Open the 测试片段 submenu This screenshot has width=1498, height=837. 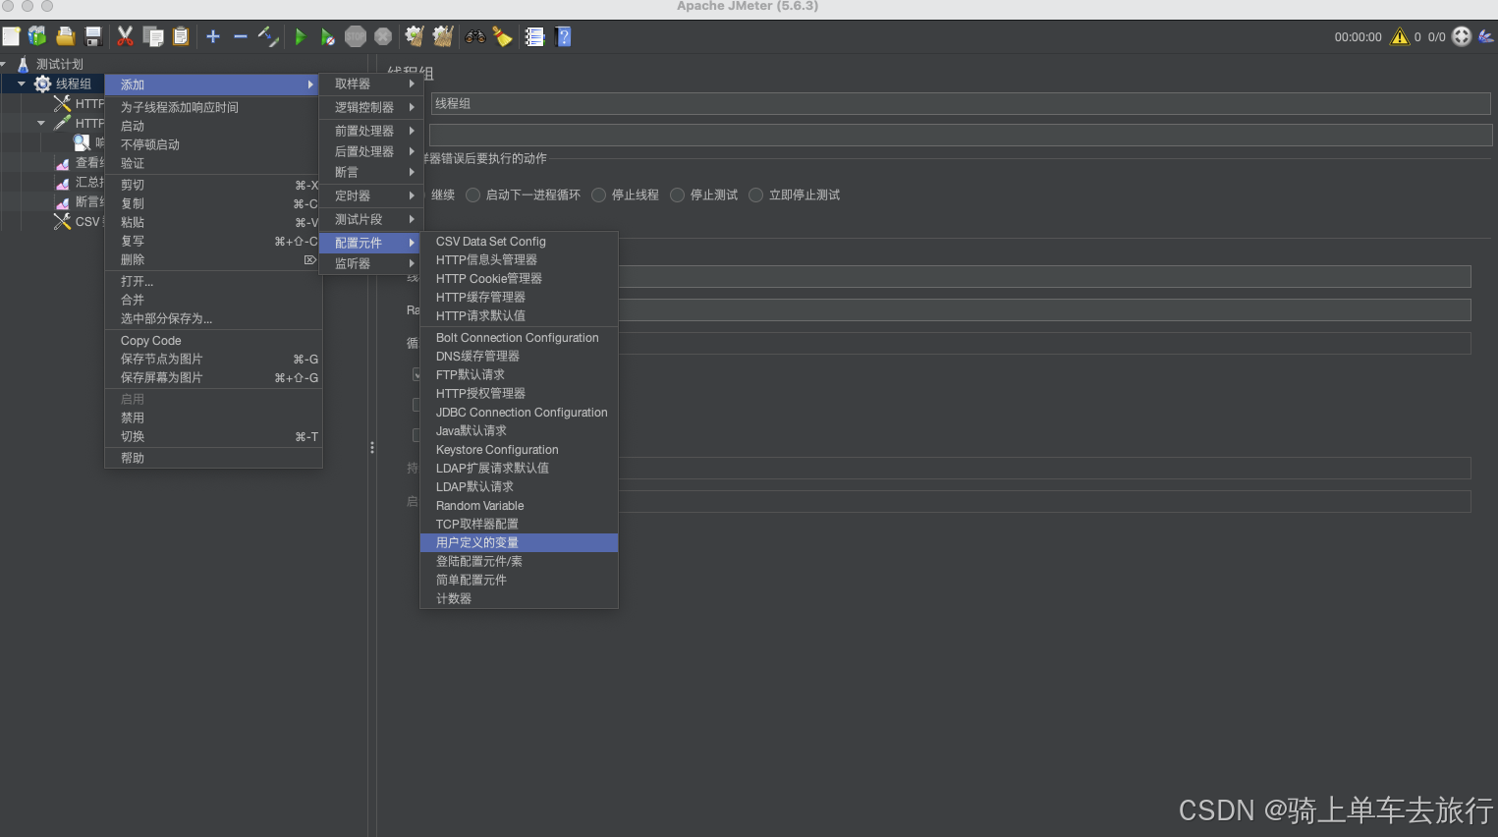point(371,219)
